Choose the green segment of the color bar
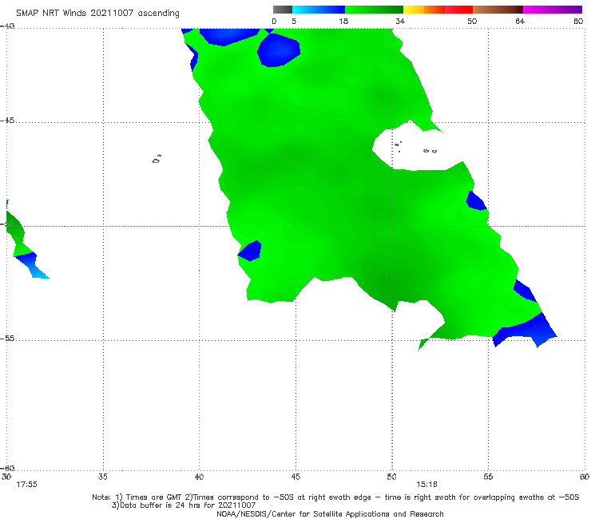 (374, 10)
